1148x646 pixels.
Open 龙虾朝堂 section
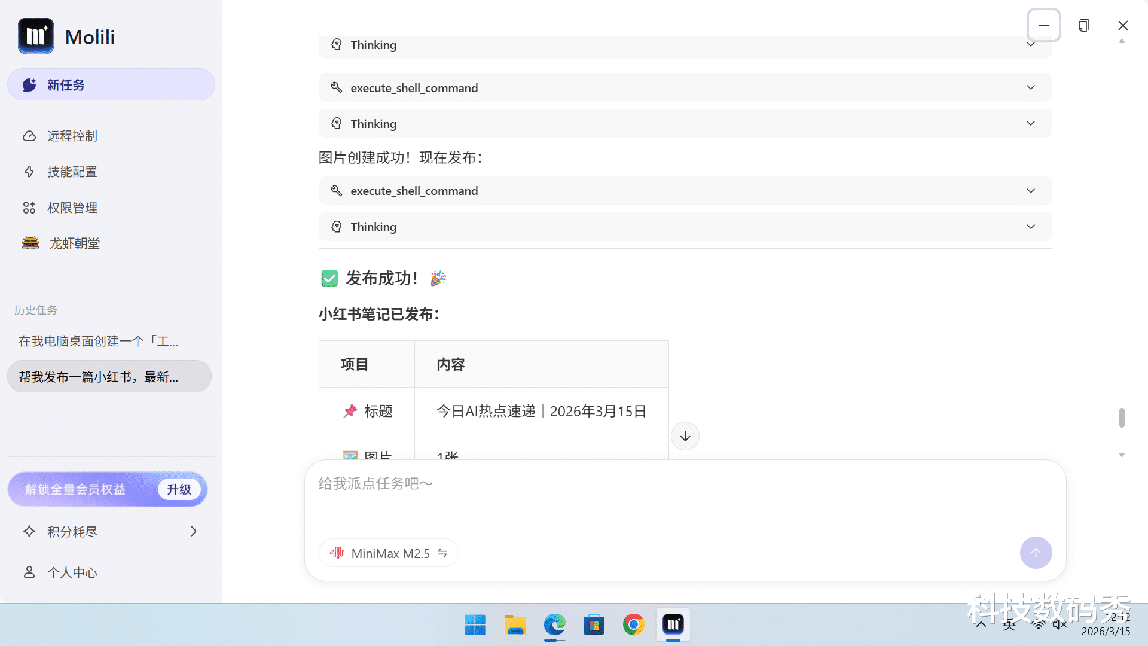tap(74, 243)
